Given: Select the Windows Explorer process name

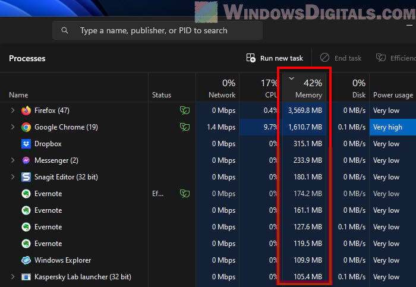Looking at the screenshot, I should [62, 260].
